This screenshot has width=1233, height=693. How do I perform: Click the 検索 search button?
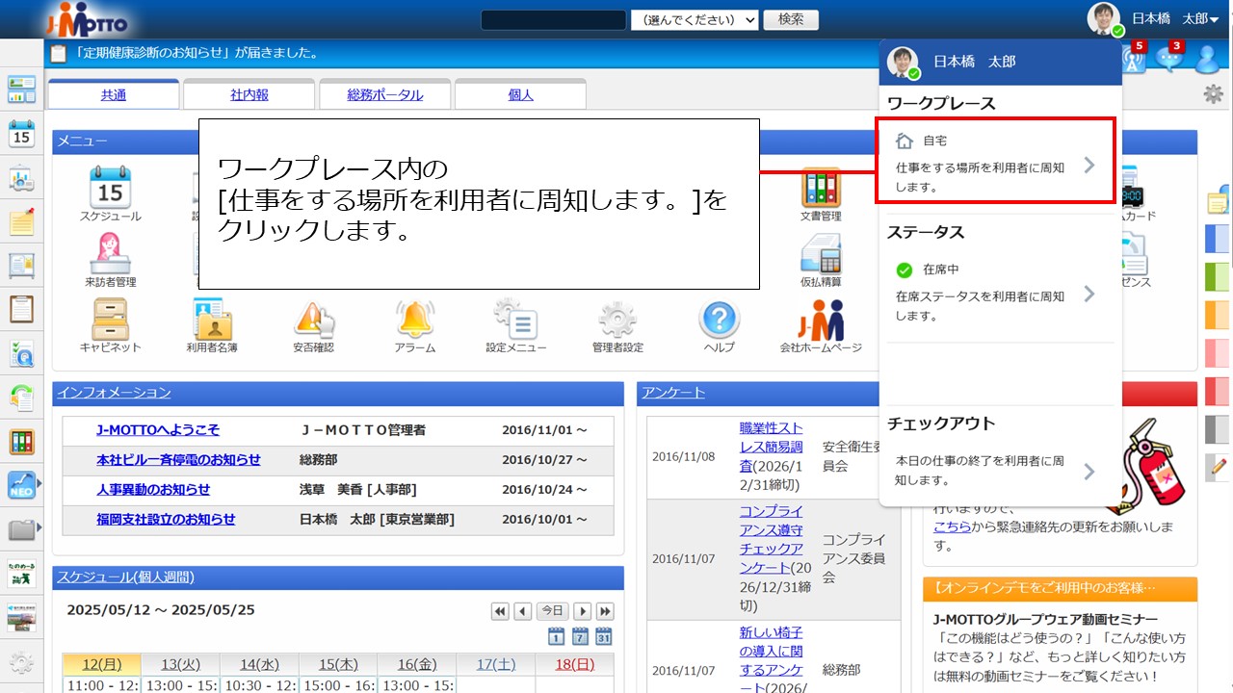pyautogui.click(x=791, y=20)
